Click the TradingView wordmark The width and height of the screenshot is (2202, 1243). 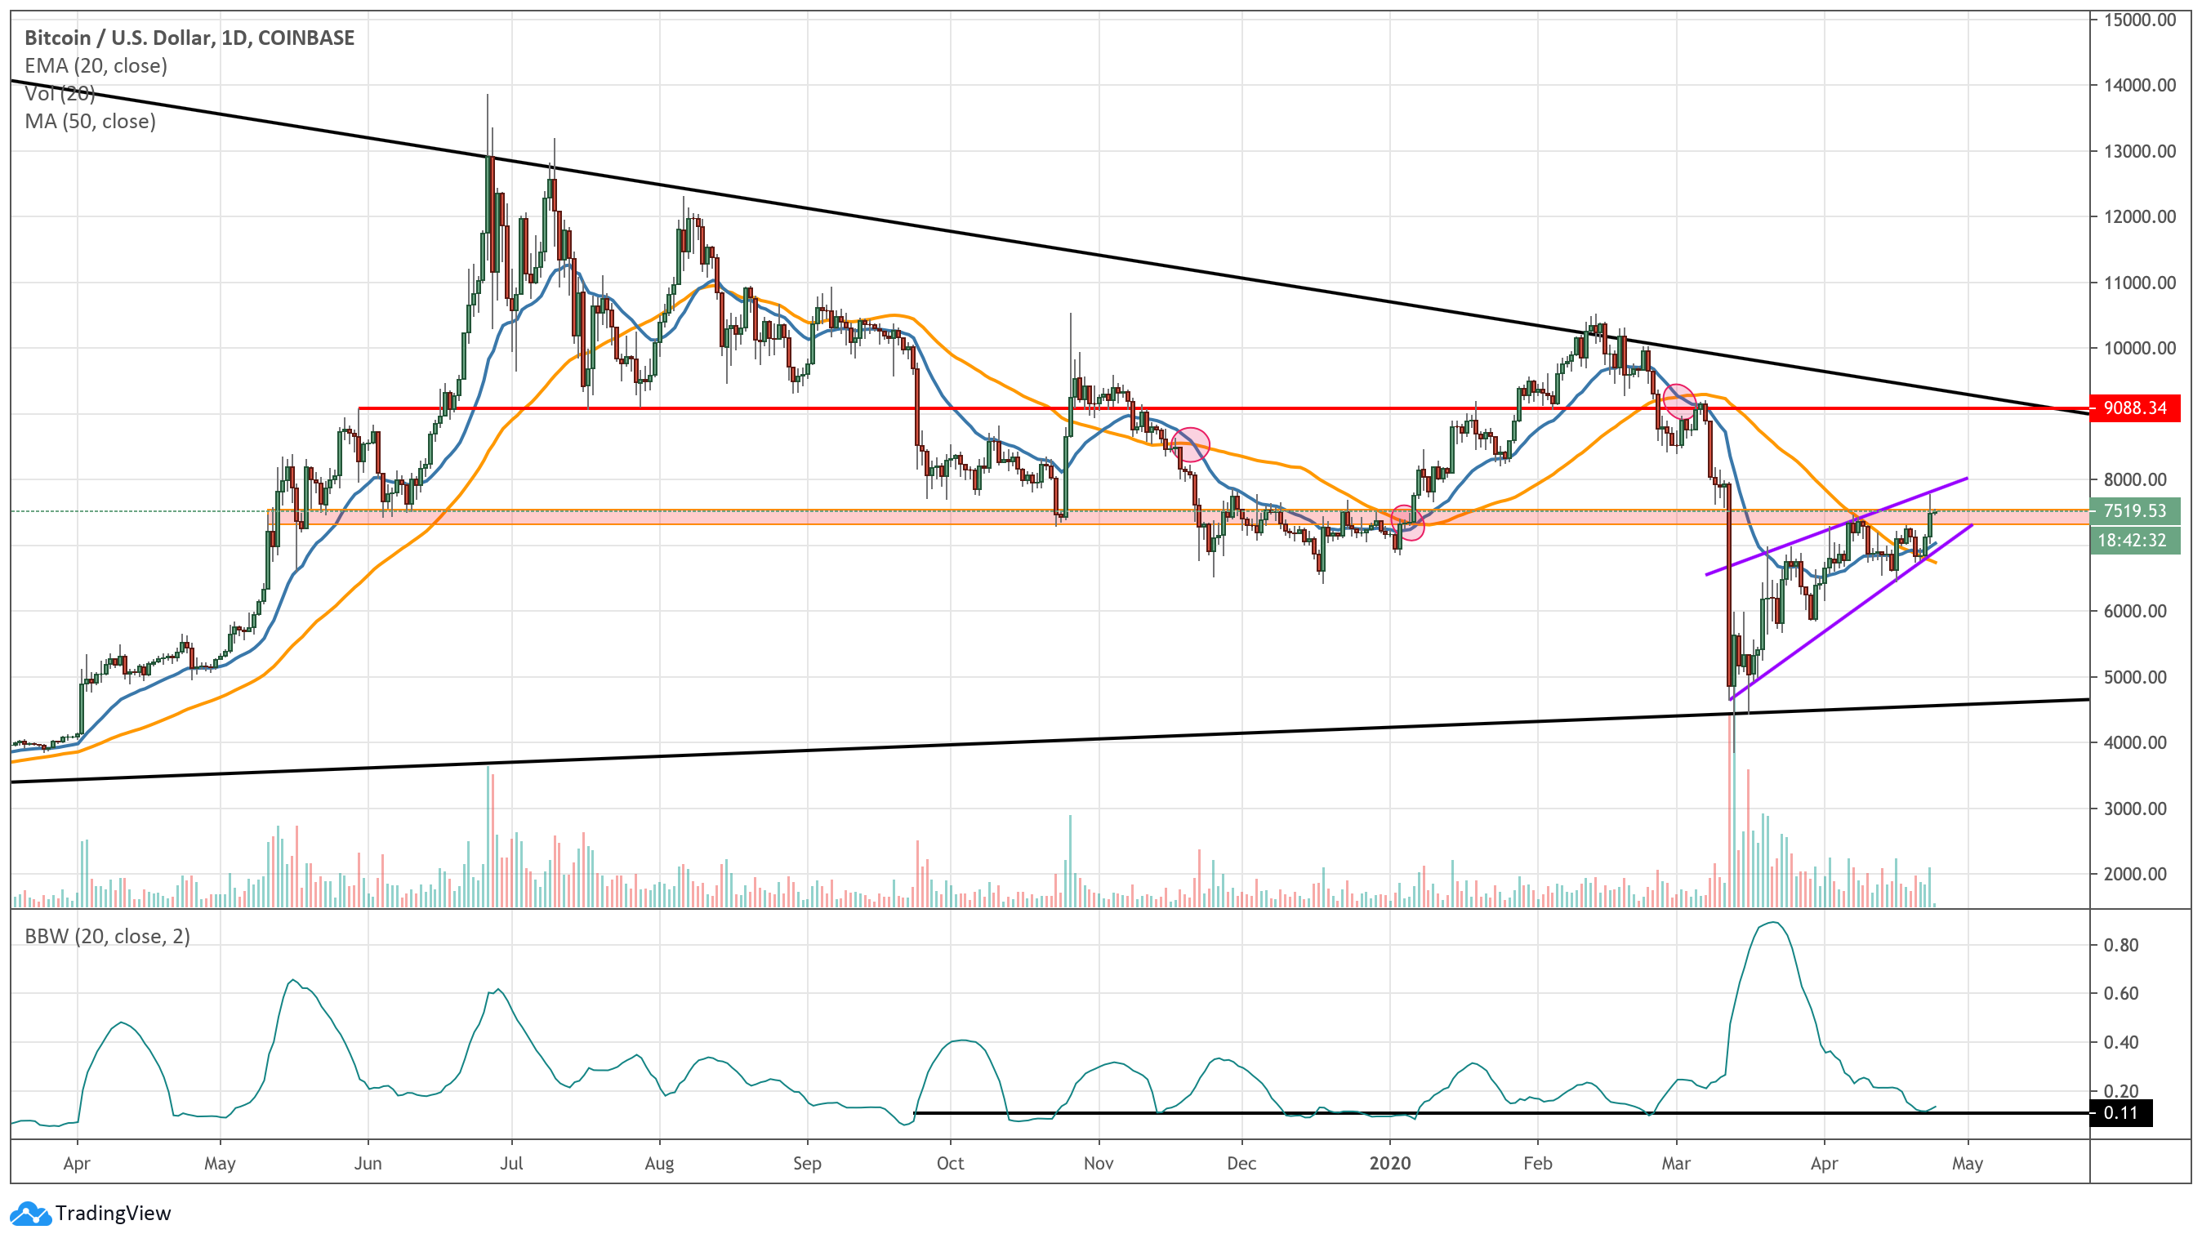point(113,1213)
